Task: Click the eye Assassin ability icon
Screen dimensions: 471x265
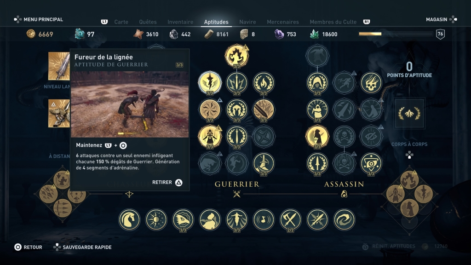Action: [371, 163]
